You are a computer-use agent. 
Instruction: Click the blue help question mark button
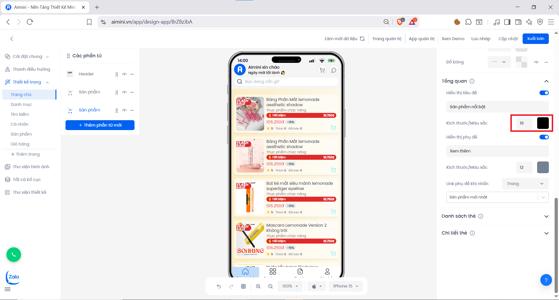[546, 280]
